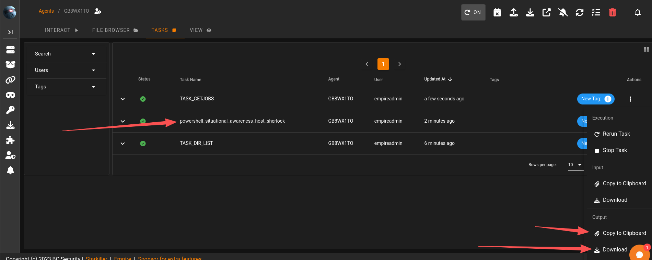Click the muted bell slash icon

tap(563, 13)
